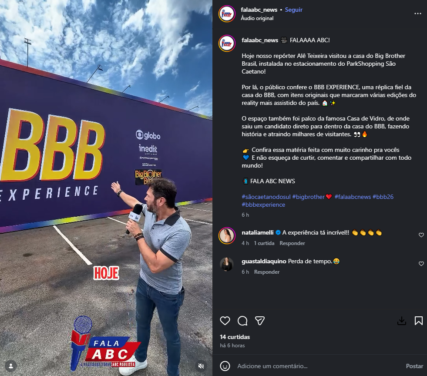This screenshot has height=376, width=427.
Task: Open the #bbbexperience hashtag
Action: pyautogui.click(x=263, y=205)
